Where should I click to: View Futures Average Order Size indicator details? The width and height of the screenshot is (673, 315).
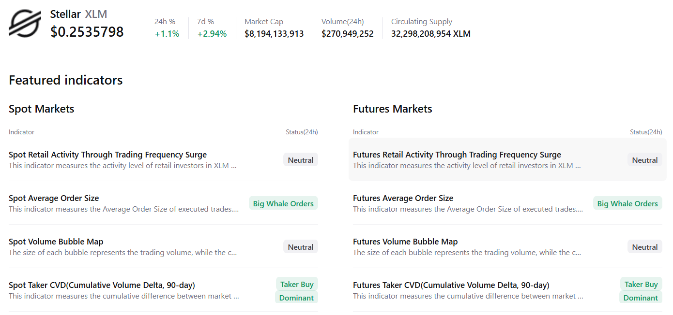click(403, 198)
